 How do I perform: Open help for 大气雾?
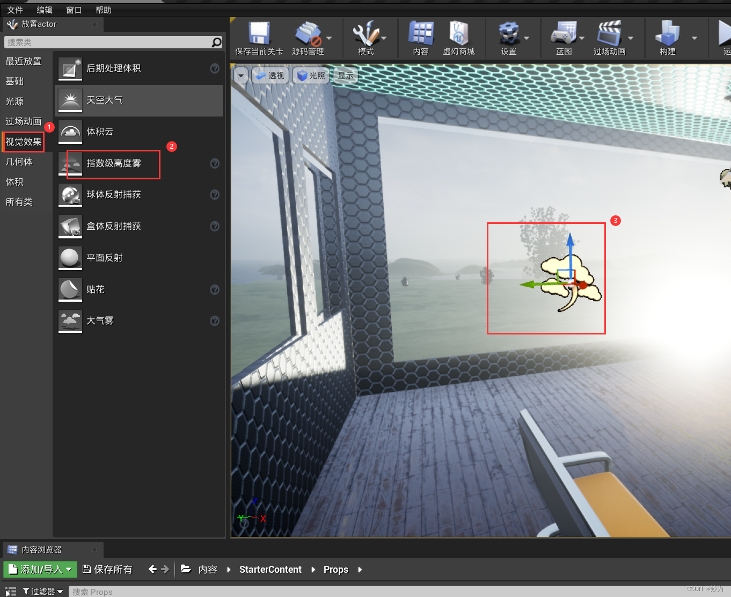point(215,321)
